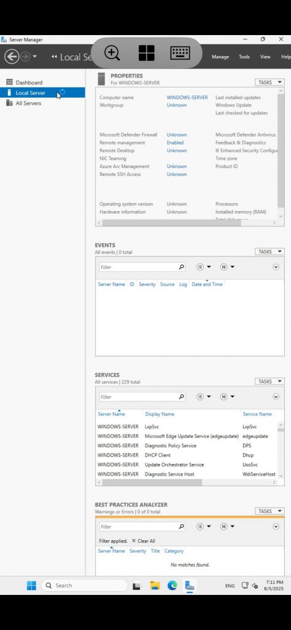Select All Servers in the sidebar
The height and width of the screenshot is (630, 291).
[x=28, y=103]
